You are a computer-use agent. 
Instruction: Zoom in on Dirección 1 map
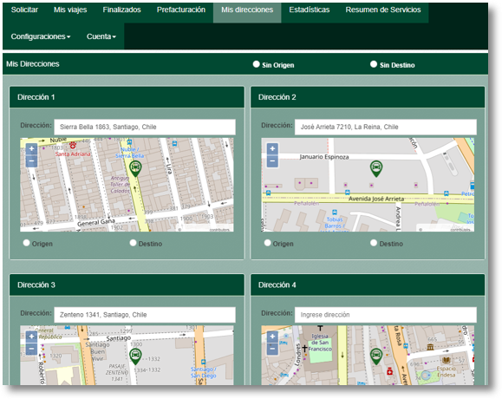click(31, 149)
